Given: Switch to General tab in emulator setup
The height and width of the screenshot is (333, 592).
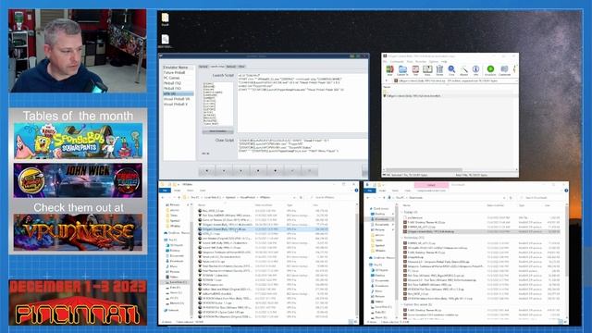Looking at the screenshot, I should click(203, 67).
